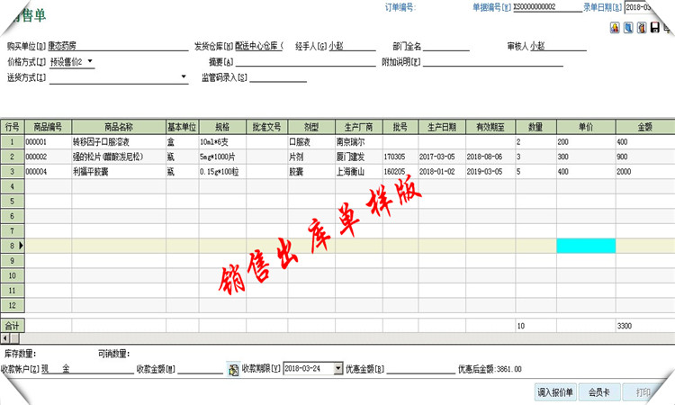
Task: Click the 购买单位 field containing 康态药房
Action: coord(118,46)
